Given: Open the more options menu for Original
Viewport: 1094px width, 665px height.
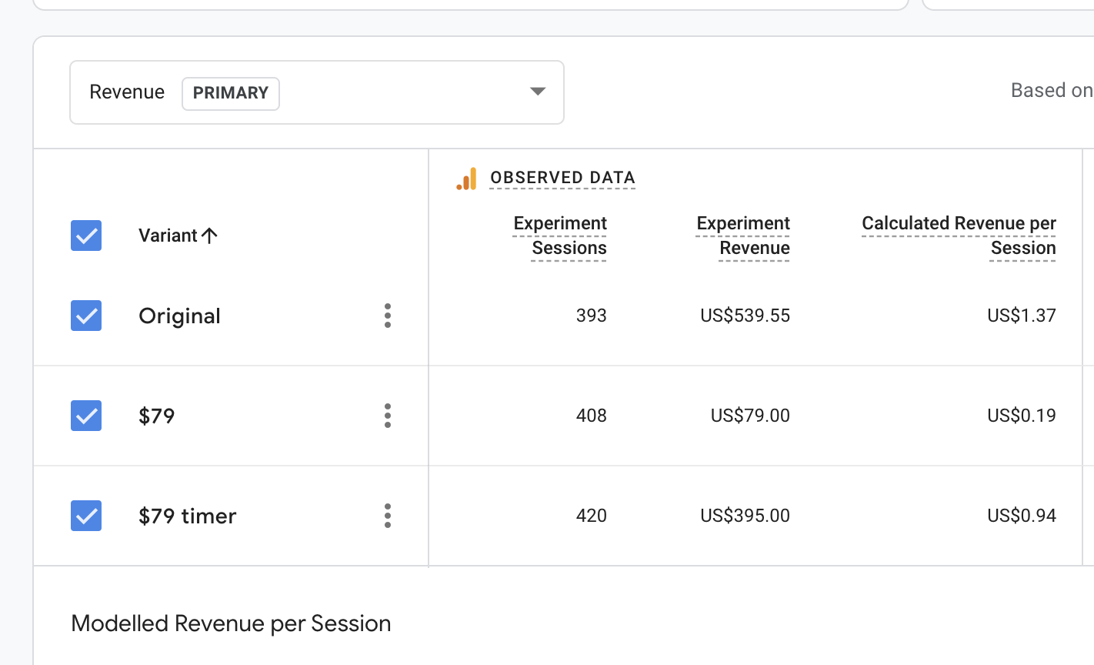Looking at the screenshot, I should pos(388,316).
